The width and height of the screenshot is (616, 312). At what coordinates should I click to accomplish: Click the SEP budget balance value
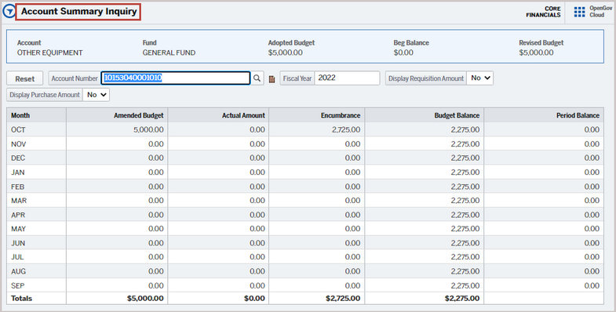(465, 285)
